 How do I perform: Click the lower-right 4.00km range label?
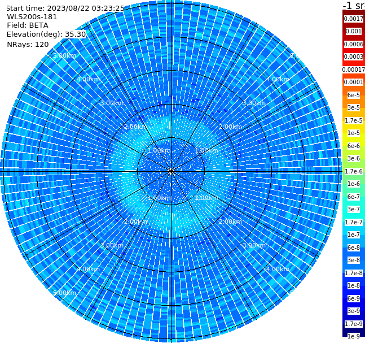pos(278,269)
